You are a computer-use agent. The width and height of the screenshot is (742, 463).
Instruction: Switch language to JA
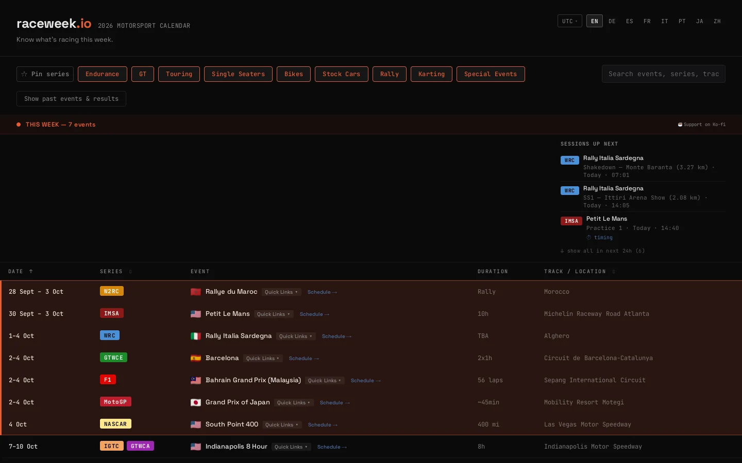coord(700,21)
